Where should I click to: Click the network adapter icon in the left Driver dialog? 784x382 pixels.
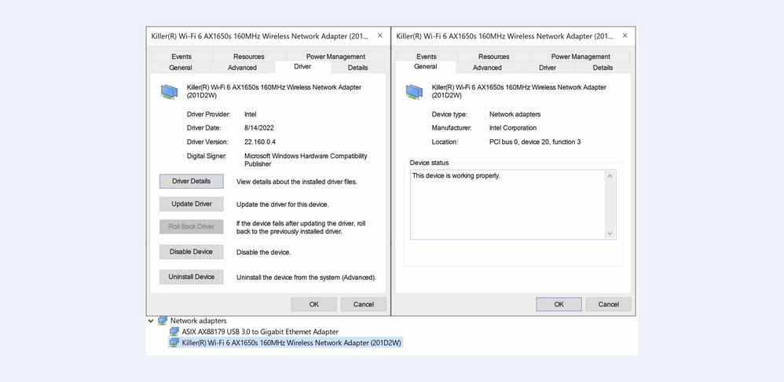pos(169,91)
